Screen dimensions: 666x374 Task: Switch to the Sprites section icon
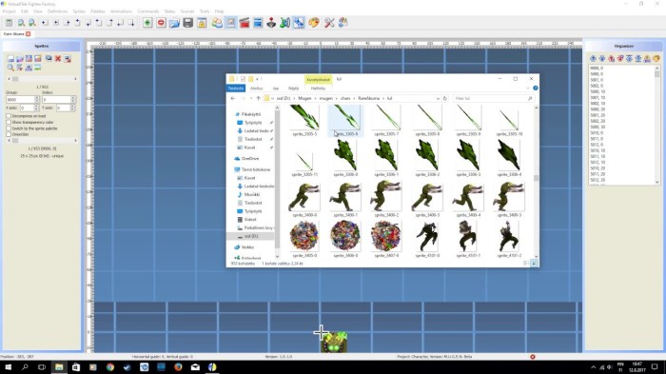click(x=230, y=23)
